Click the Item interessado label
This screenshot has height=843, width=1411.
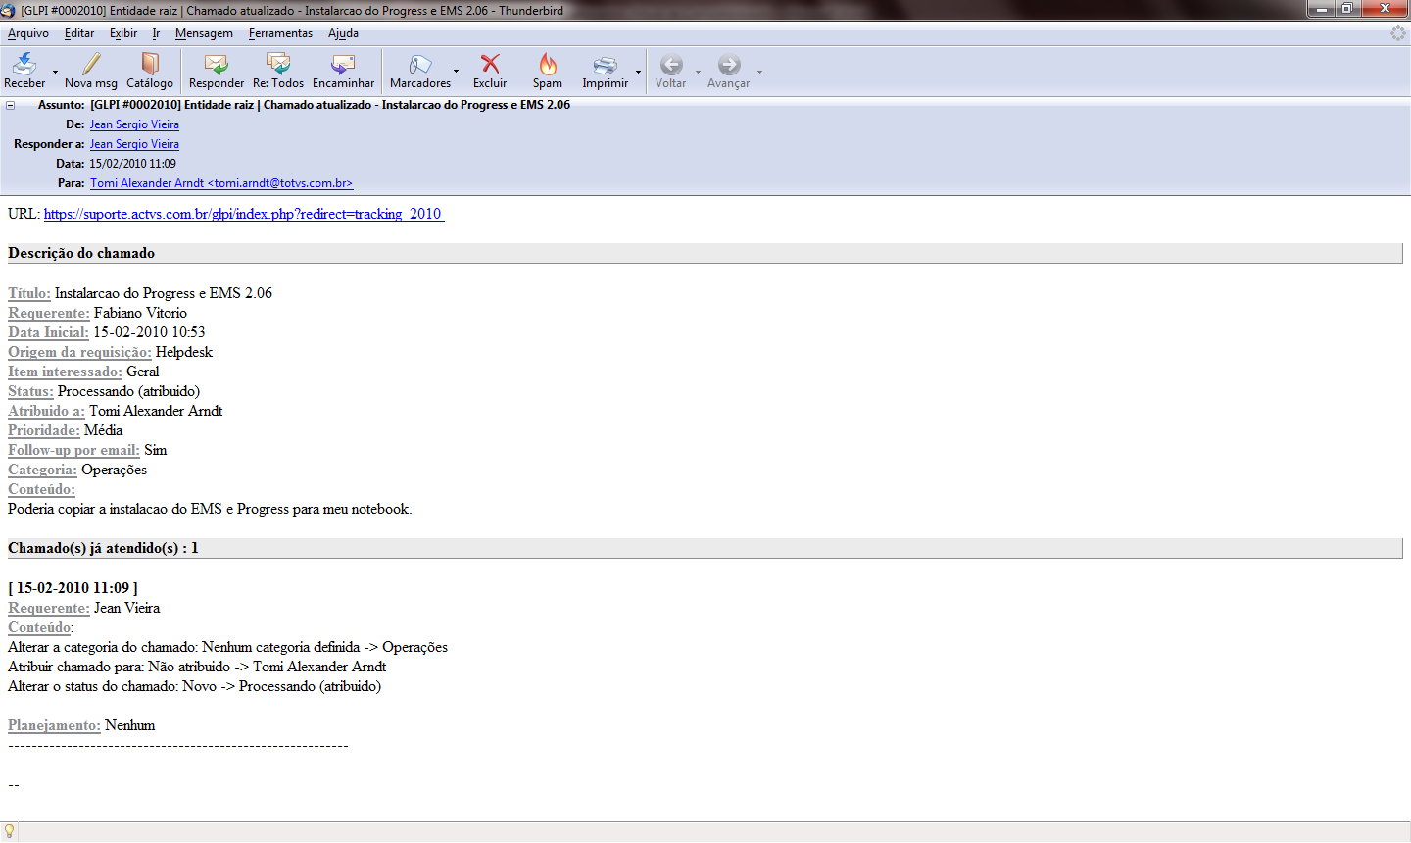(65, 372)
